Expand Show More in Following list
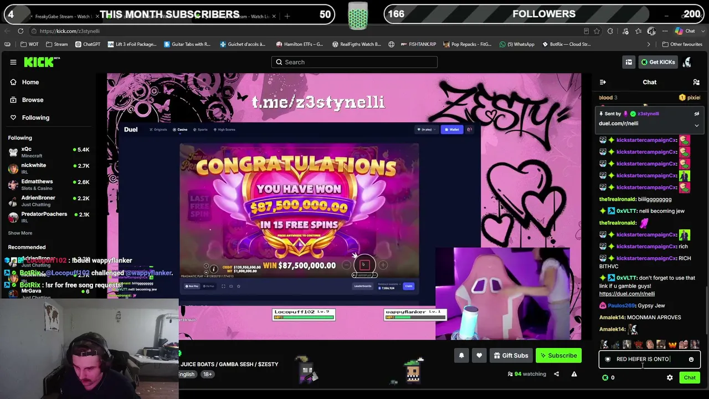Image resolution: width=709 pixels, height=399 pixels. (x=20, y=233)
